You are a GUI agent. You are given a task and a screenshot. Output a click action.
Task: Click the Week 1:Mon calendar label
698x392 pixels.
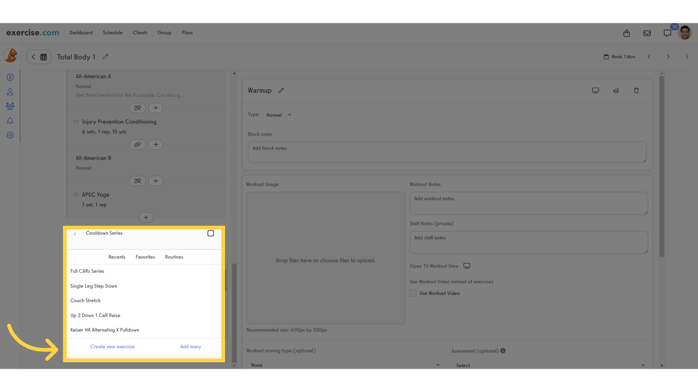point(619,57)
